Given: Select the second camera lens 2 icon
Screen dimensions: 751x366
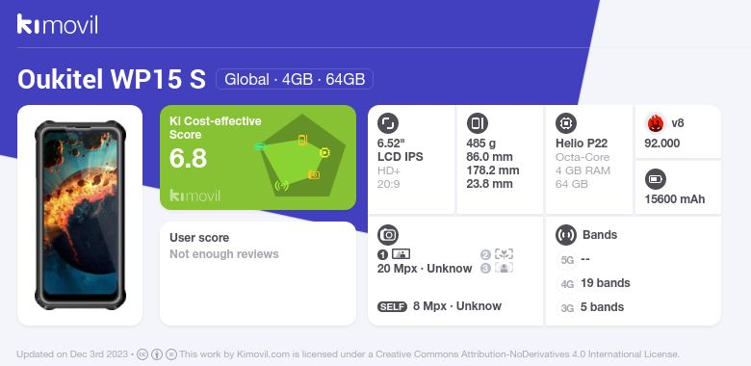Looking at the screenshot, I should coord(504,254).
